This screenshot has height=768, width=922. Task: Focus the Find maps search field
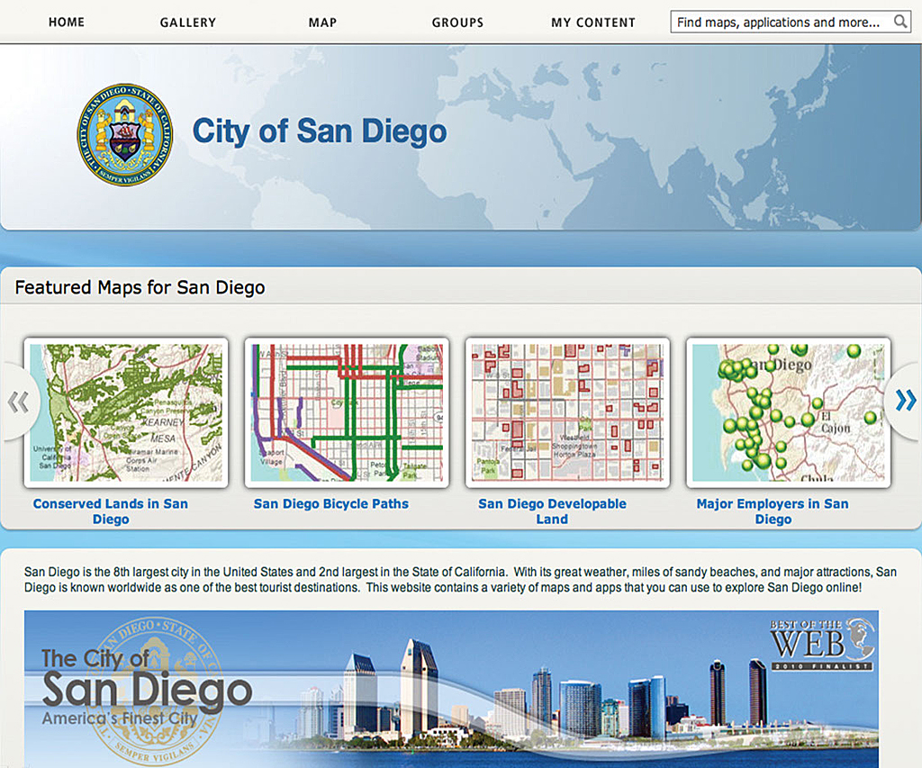point(791,23)
